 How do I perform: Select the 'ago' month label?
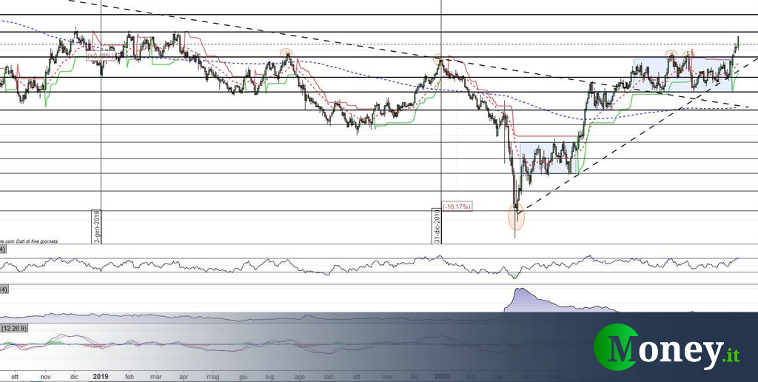[300, 376]
